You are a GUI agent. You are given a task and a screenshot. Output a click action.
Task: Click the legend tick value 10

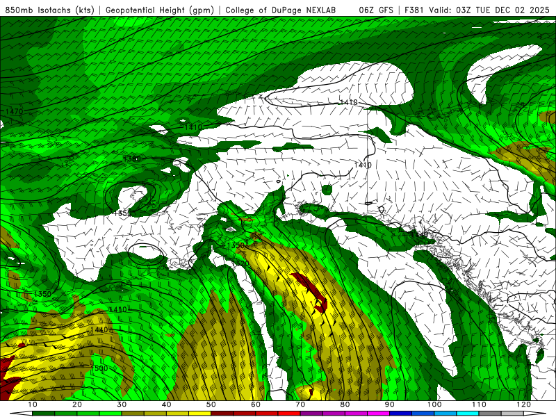[x=32, y=404]
